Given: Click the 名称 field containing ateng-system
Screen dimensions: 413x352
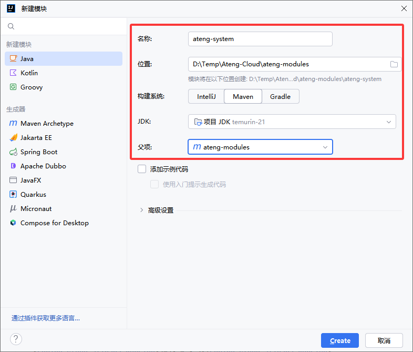Looking at the screenshot, I should (260, 39).
